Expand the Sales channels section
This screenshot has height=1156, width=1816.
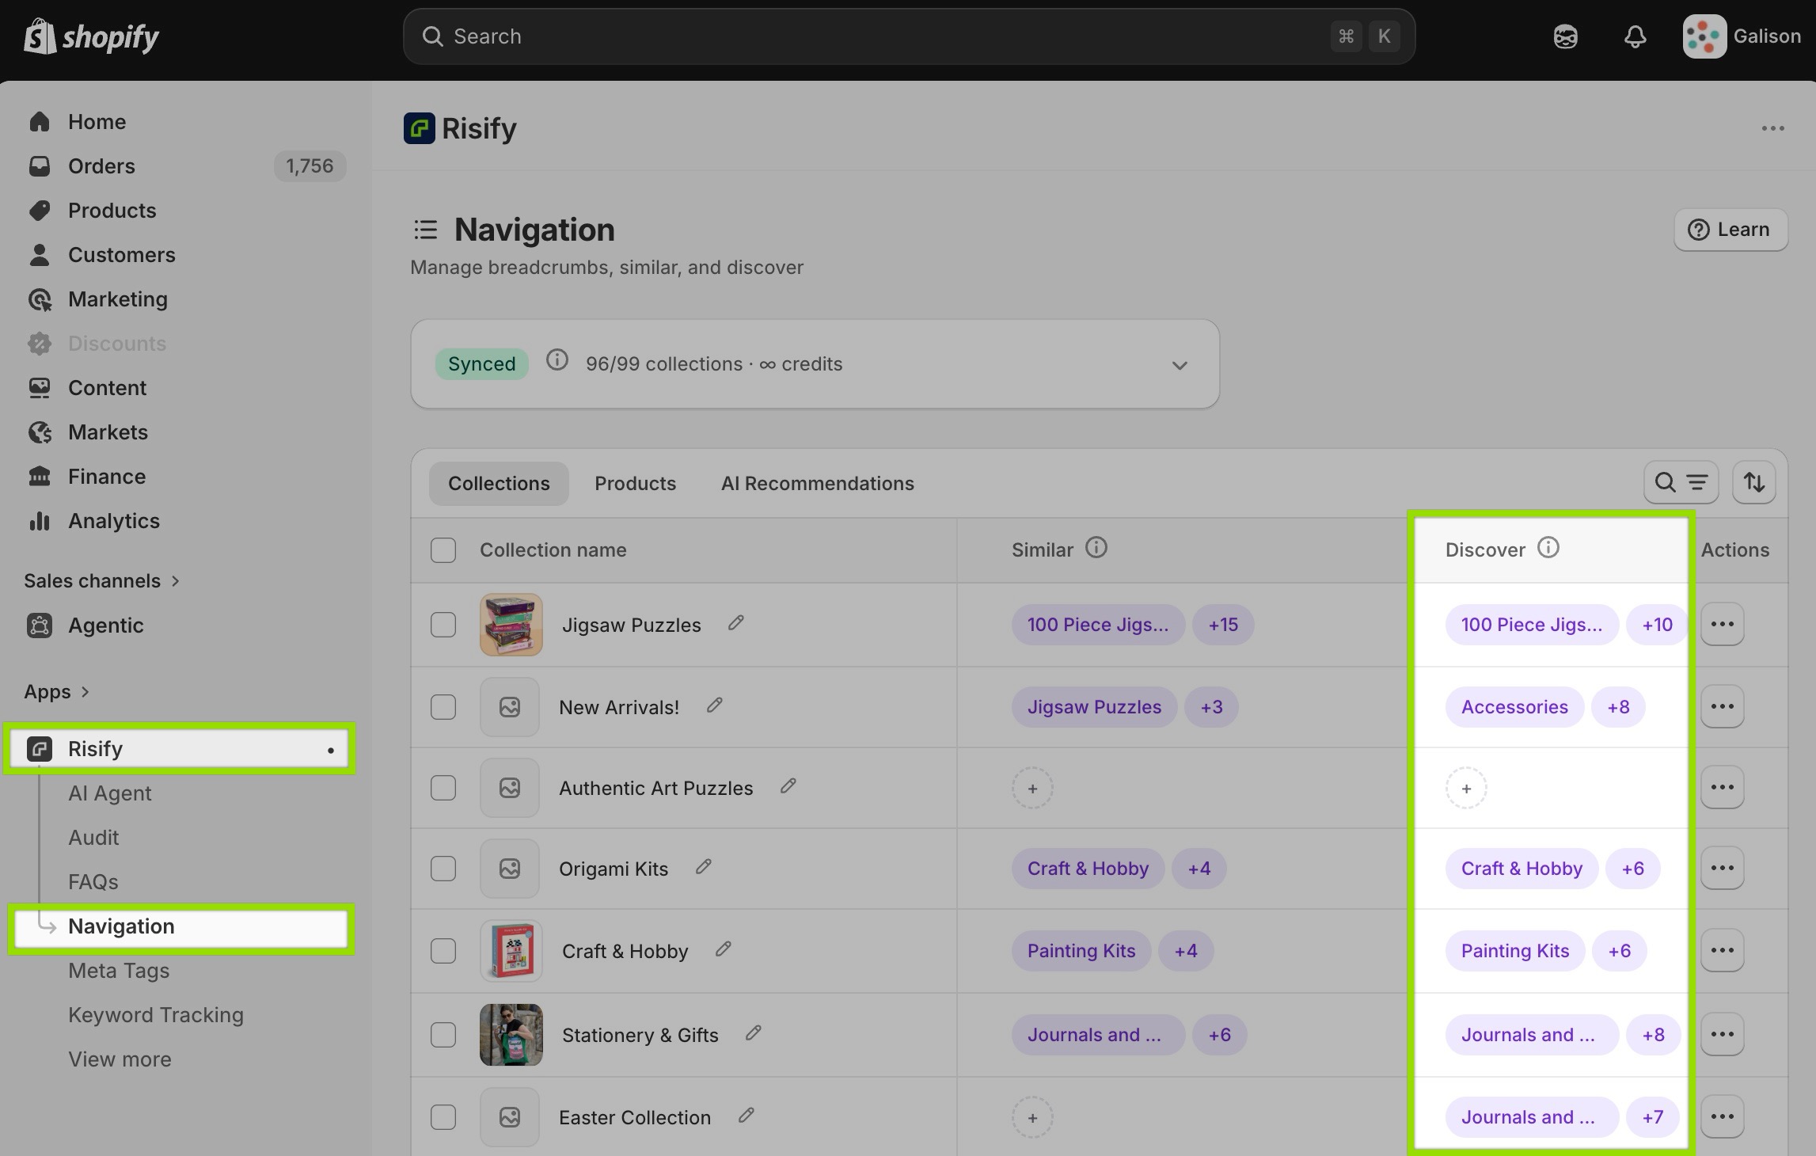click(x=101, y=581)
